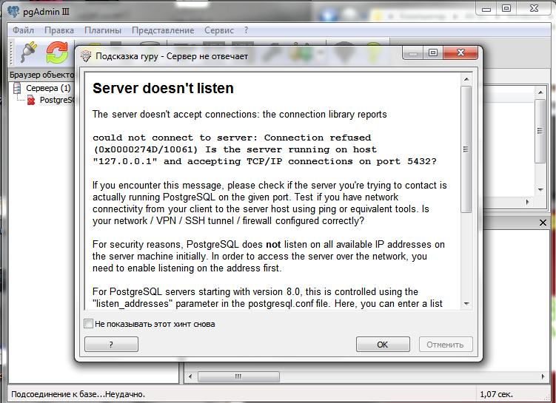Open the Плагины menu
Viewport: 556px width, 403px height.
coord(103,30)
